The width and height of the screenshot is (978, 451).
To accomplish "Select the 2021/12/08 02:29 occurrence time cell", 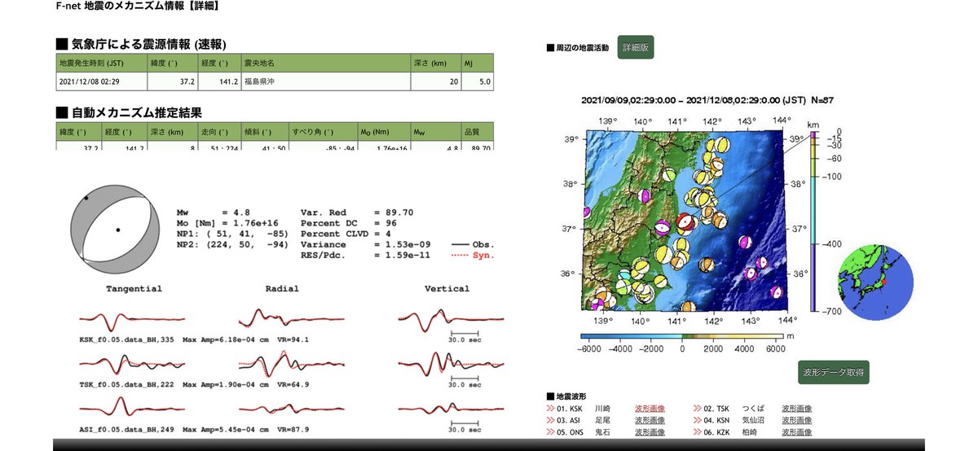I will [101, 81].
